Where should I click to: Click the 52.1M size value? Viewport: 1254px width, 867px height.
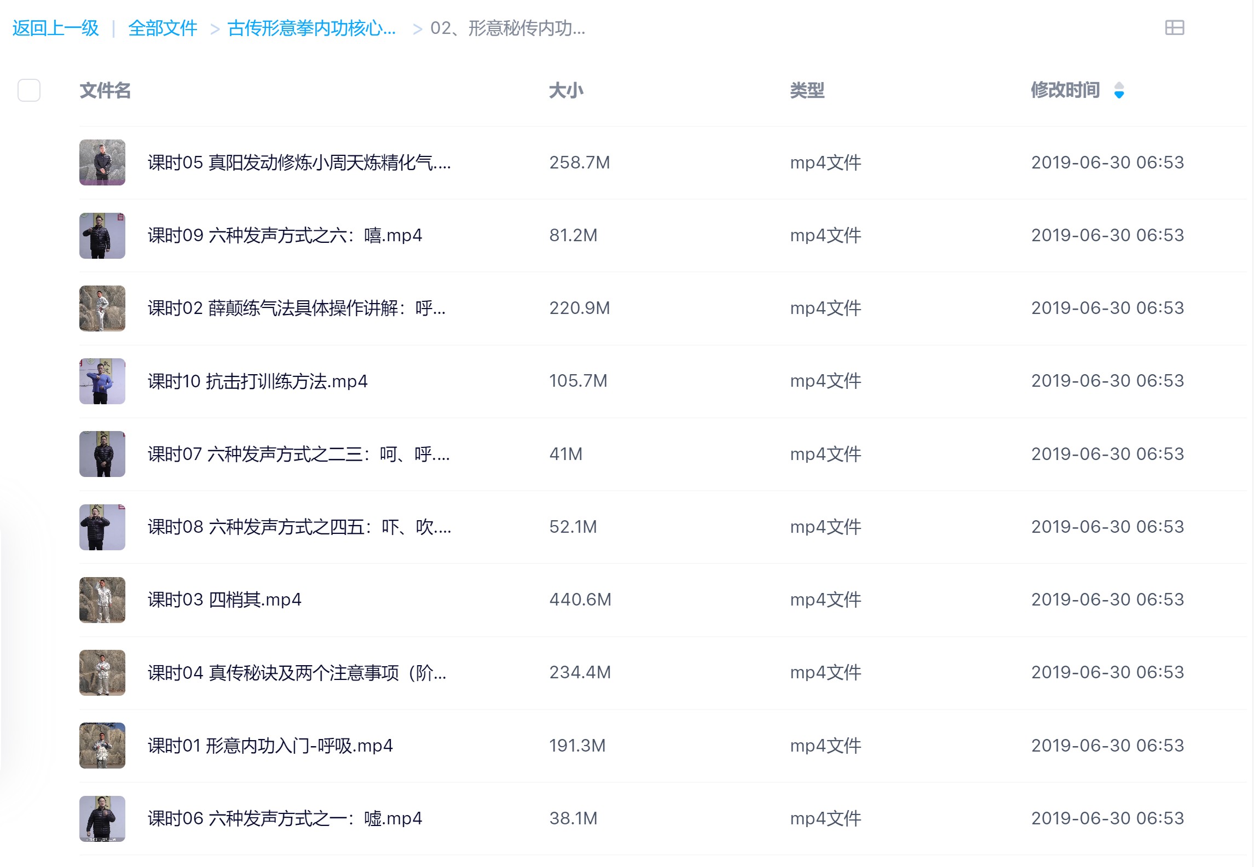[573, 527]
